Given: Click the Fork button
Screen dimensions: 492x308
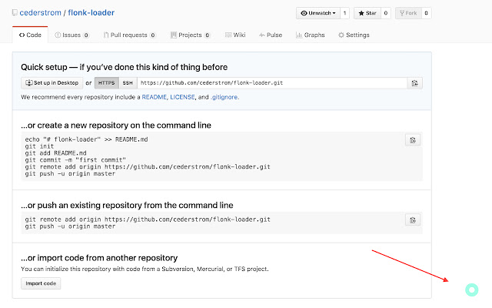Looking at the screenshot, I should (408, 13).
